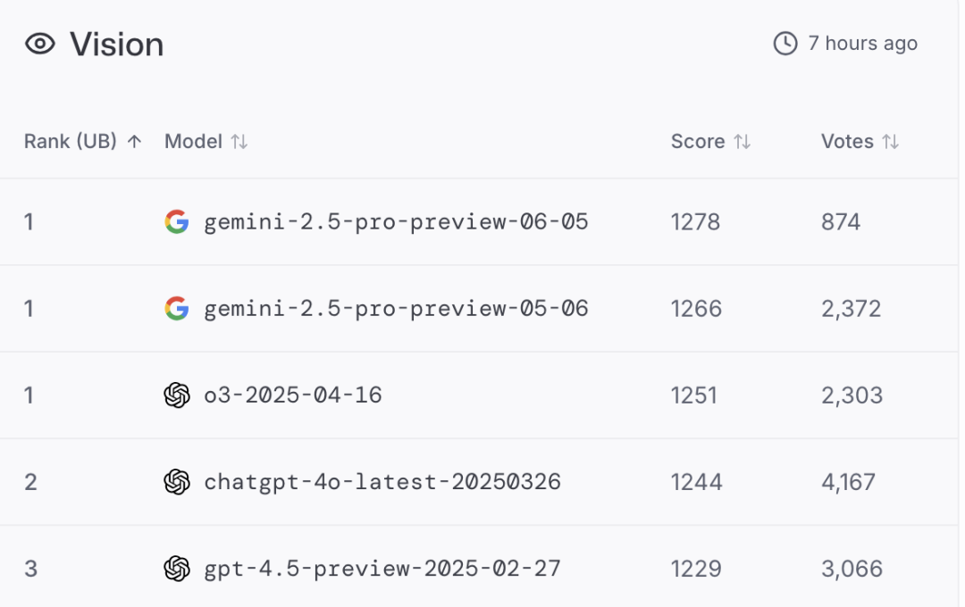The width and height of the screenshot is (965, 607).
Task: Click the clock icon near 7 hours ago
Action: (785, 43)
